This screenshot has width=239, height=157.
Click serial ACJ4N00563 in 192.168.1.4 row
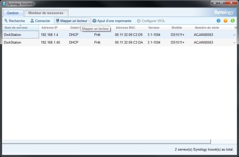pos(203,35)
